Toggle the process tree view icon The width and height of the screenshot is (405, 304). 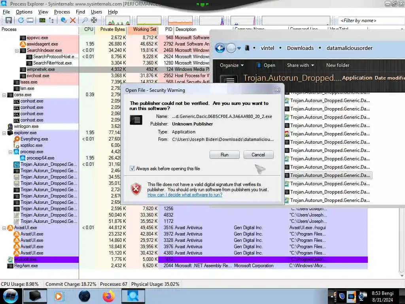pos(51,21)
